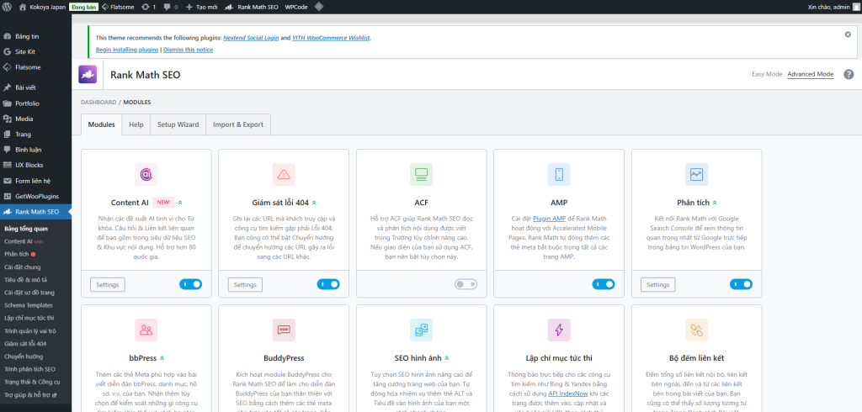Viewport: 862px width, 412px height.
Task: Click the plus icon Tạo mới
Action: point(189,7)
